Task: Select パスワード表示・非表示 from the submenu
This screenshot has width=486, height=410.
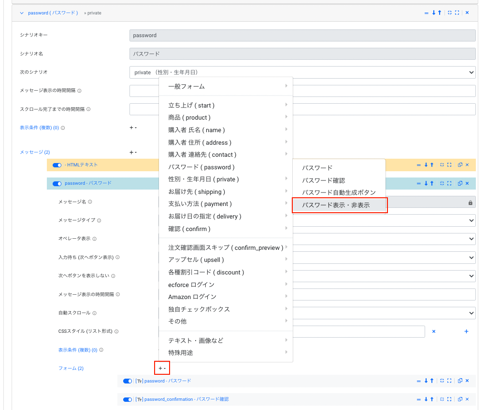Action: click(x=339, y=205)
